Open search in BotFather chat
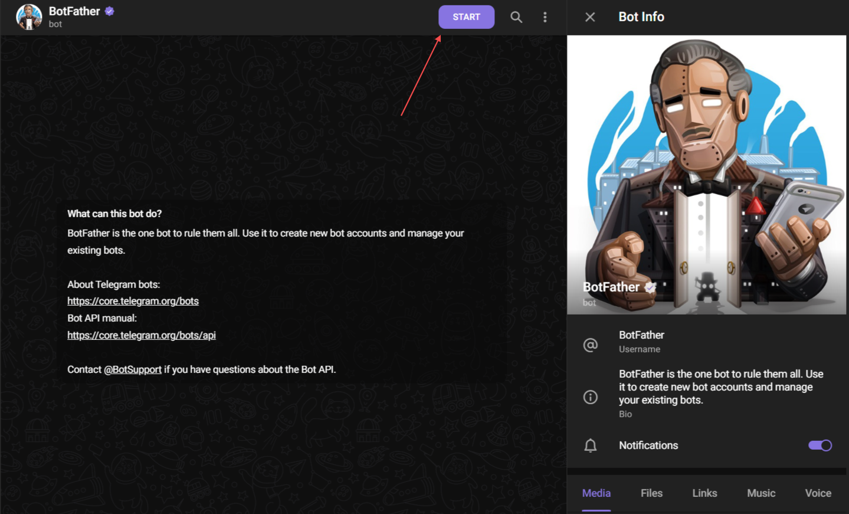The width and height of the screenshot is (849, 514). pos(516,17)
